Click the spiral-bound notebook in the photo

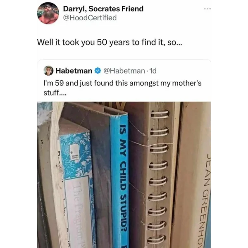158,175
